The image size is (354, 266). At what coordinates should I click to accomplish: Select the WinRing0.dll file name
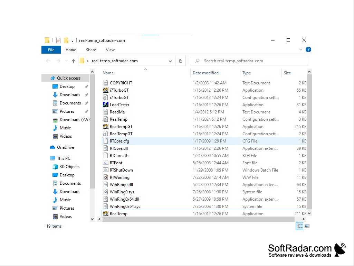121,185
